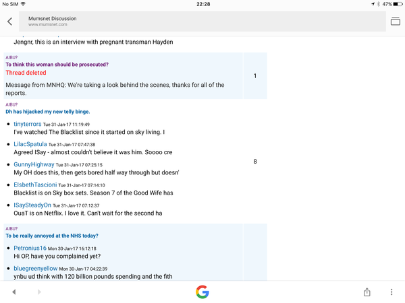The width and height of the screenshot is (405, 303).
Task: Open thread 'To be really annoyed at the NHS today?'
Action: coord(52,236)
